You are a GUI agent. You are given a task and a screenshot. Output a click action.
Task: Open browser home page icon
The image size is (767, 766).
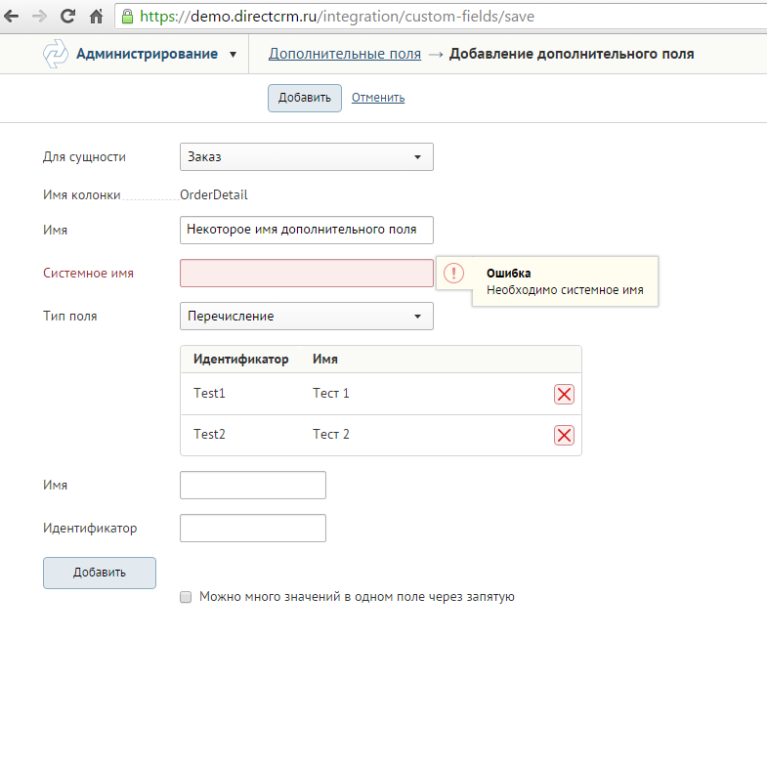point(97,17)
